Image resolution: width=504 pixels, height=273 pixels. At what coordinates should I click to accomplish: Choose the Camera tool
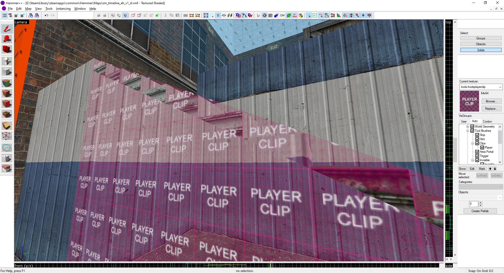pos(7,49)
